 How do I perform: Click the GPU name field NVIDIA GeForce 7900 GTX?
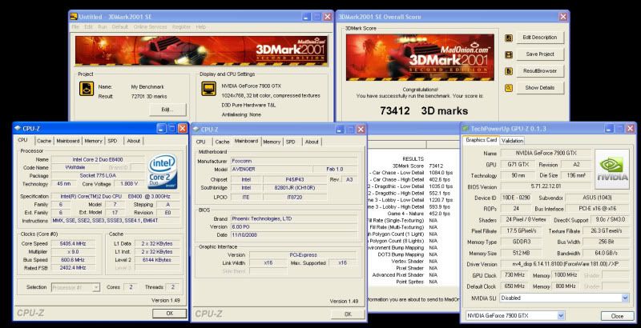pos(546,154)
